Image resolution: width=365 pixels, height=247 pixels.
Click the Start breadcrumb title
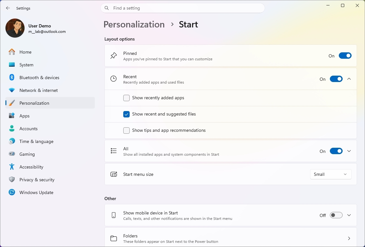click(188, 25)
